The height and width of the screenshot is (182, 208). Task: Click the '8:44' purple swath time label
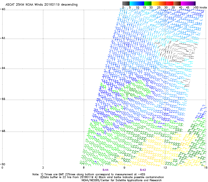[106, 170]
